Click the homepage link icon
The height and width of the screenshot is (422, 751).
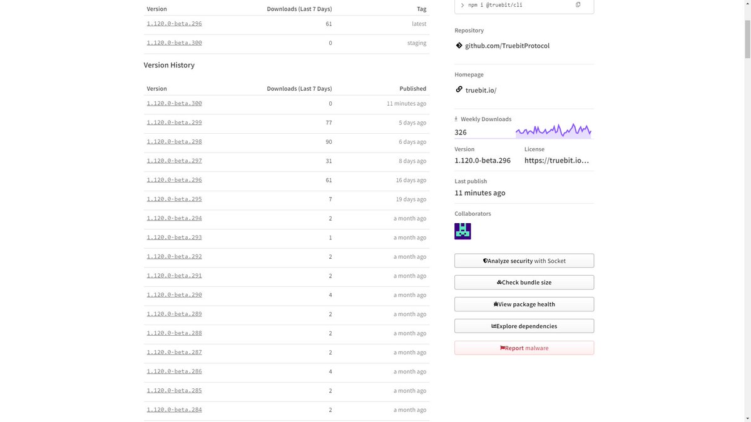[459, 90]
